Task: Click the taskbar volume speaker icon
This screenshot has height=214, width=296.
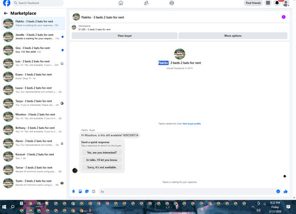Action: 259,210
